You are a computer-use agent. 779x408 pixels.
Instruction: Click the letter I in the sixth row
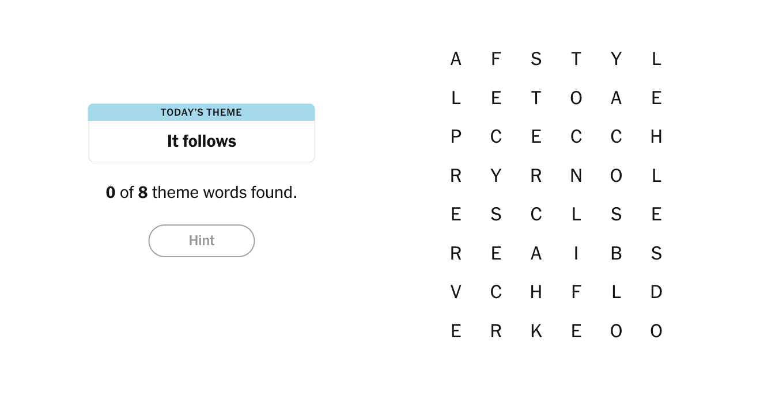[576, 253]
